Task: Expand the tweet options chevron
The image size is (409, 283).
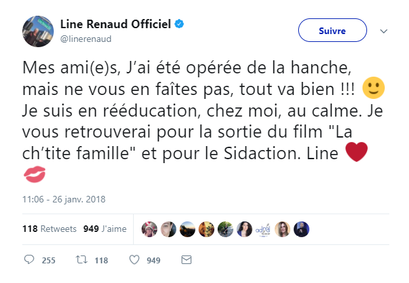Action: coord(385,31)
